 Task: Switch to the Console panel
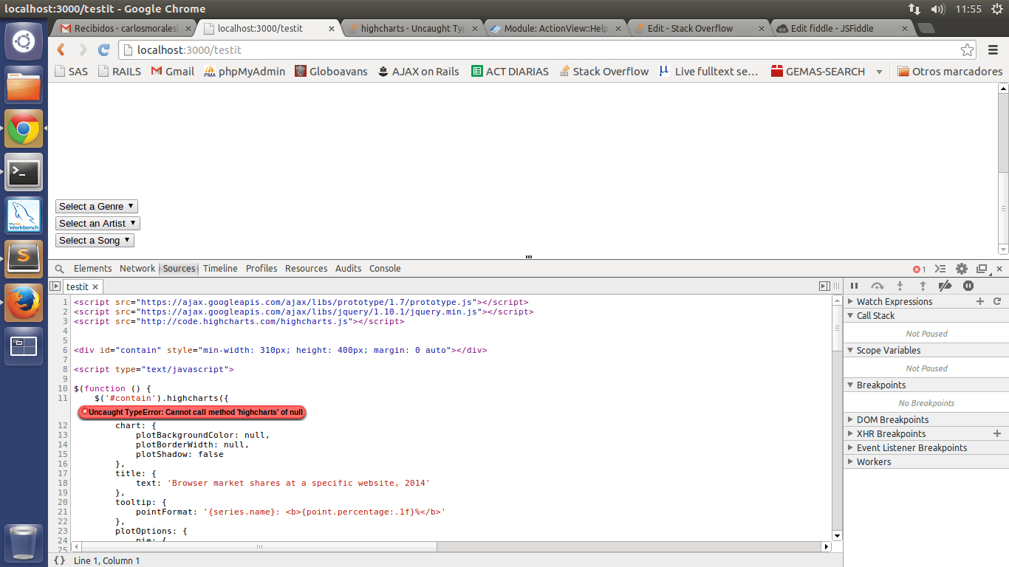click(x=385, y=269)
